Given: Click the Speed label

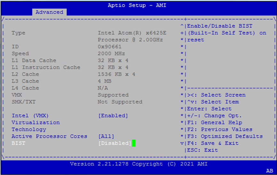Looking at the screenshot, I should [20, 54].
